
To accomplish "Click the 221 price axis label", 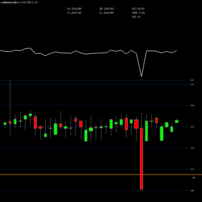I will point(192,169).
